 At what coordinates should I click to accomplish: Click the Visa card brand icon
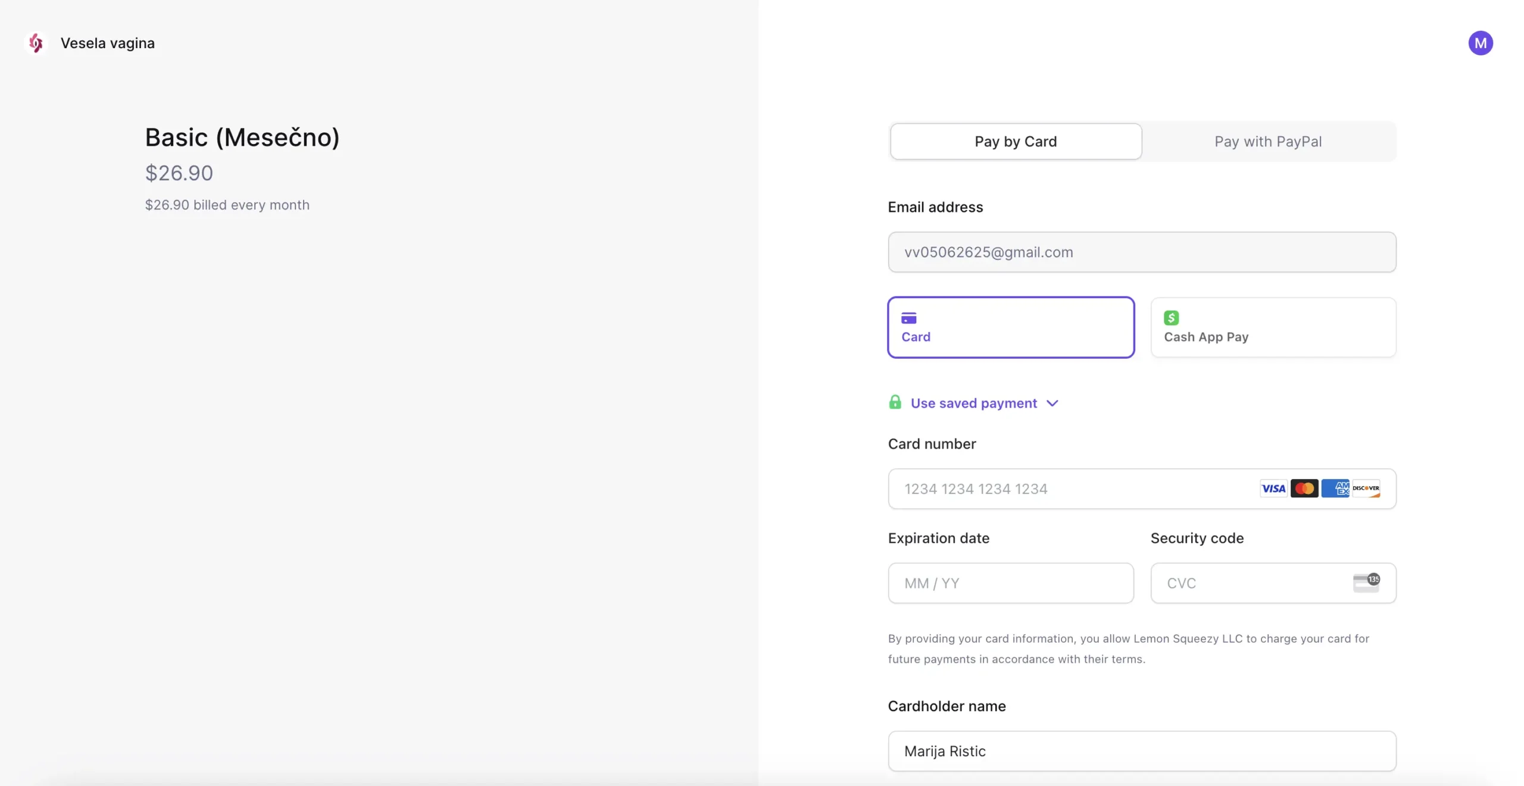(1273, 488)
